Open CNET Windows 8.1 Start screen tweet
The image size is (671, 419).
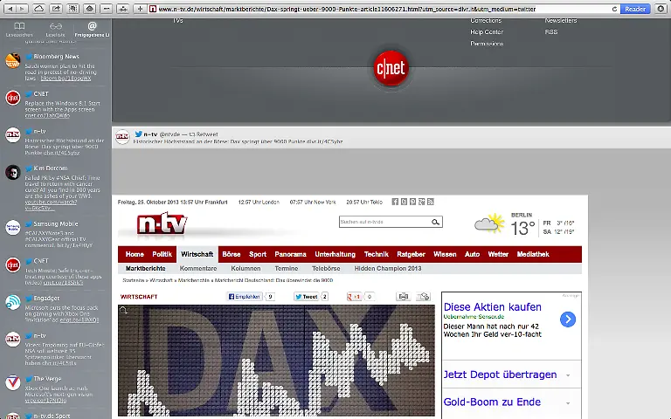click(x=56, y=105)
